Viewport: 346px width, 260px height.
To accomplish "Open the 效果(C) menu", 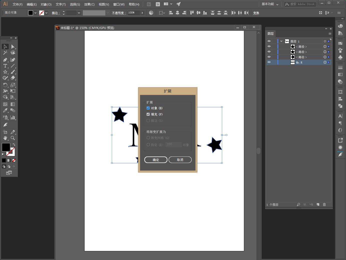I will [89, 4].
